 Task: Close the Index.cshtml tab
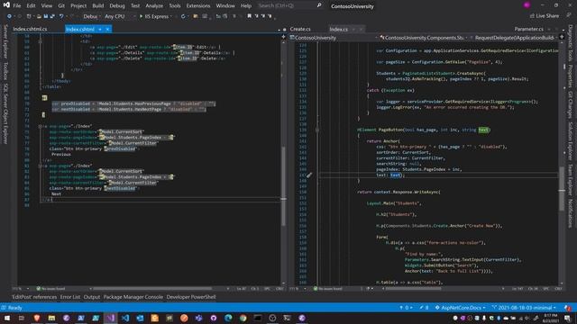107,29
